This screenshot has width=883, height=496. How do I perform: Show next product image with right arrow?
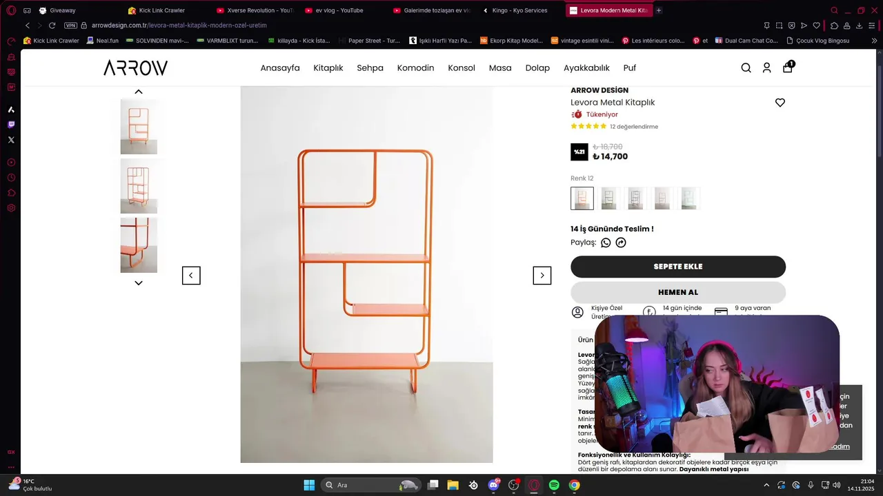click(x=542, y=276)
